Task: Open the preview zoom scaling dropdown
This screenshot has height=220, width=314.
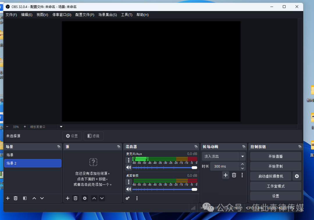Action: (x=61, y=127)
